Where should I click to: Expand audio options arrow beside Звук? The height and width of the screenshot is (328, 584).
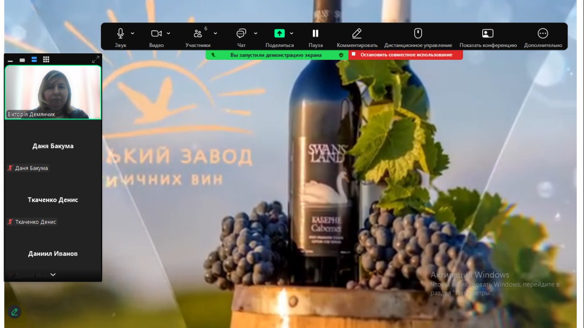click(133, 33)
